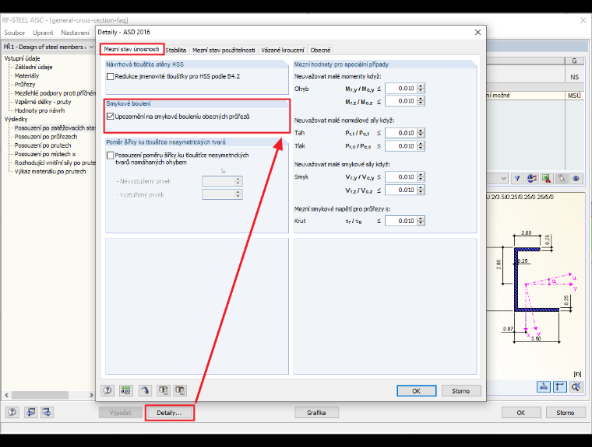Click OK in the Detaily dialog

417,391
